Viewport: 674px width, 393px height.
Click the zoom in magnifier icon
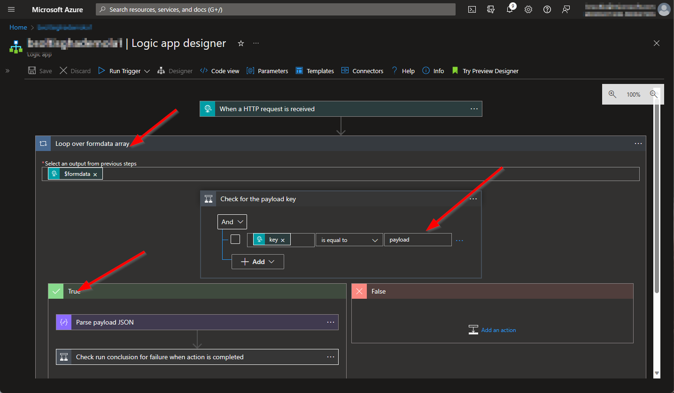click(x=612, y=94)
